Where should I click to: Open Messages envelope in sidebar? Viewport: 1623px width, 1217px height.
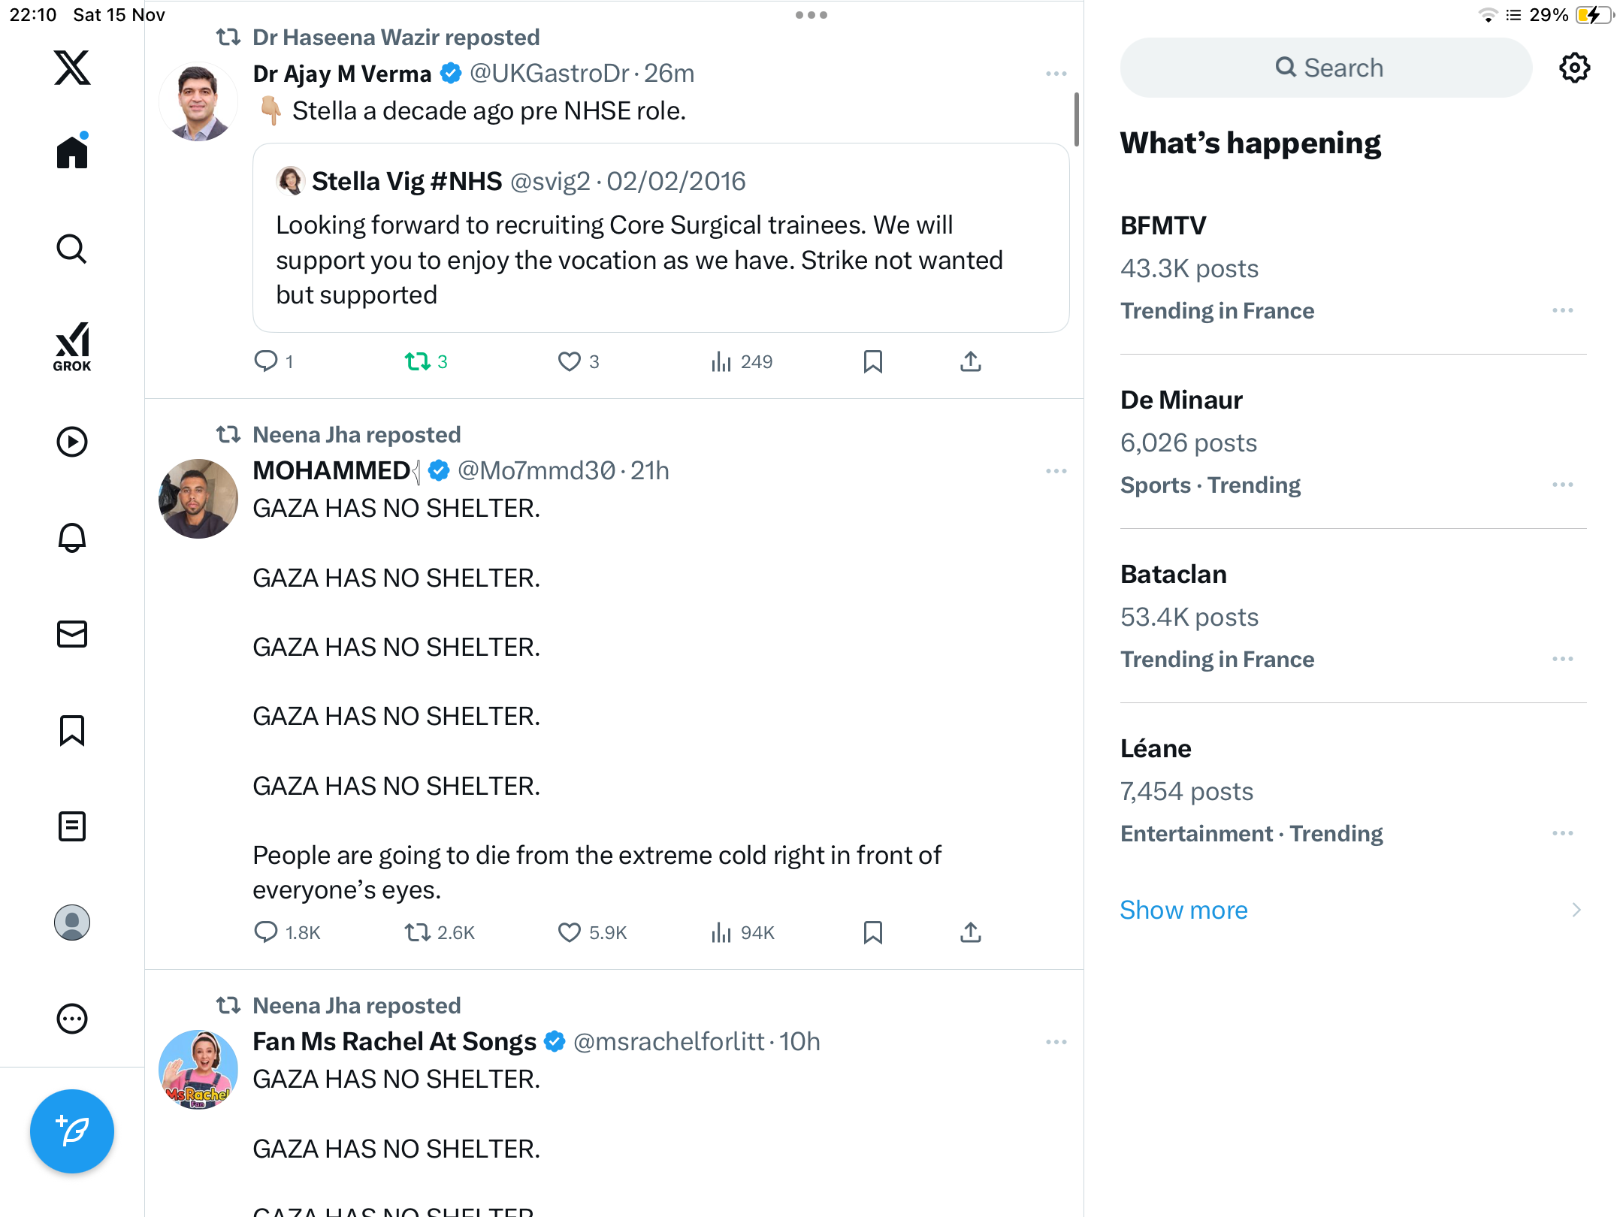tap(72, 634)
